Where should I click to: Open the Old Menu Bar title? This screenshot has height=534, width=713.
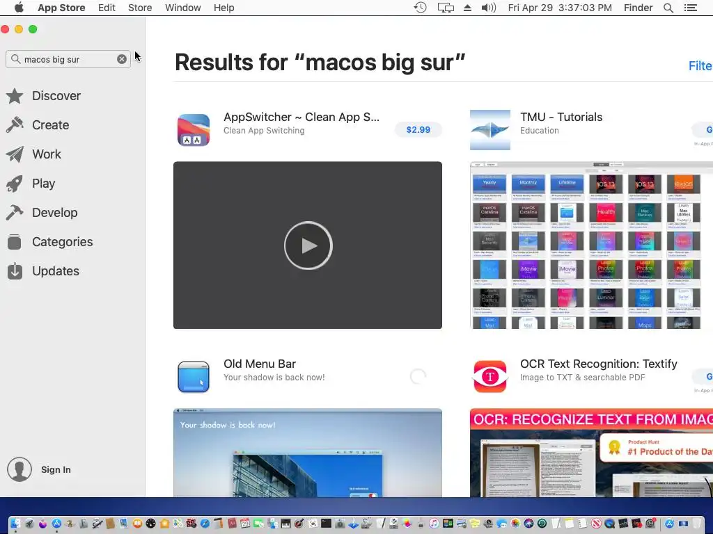tap(260, 364)
